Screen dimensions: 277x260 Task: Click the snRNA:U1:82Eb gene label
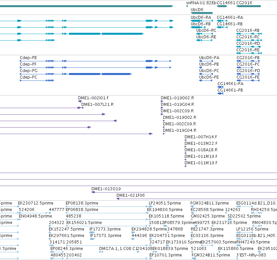click(x=201, y=3)
